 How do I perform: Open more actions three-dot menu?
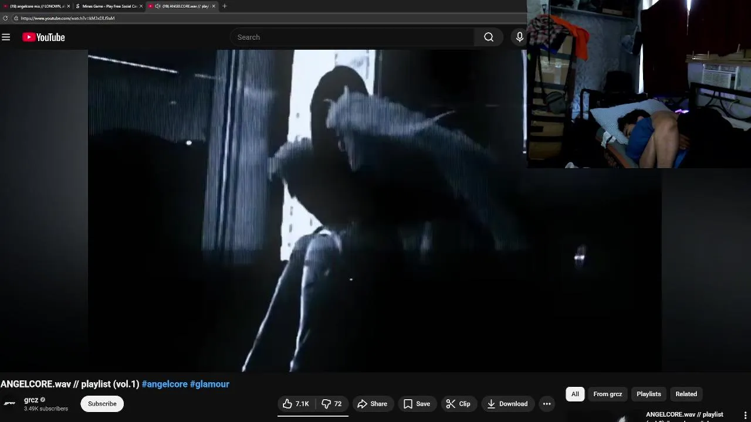(x=547, y=404)
